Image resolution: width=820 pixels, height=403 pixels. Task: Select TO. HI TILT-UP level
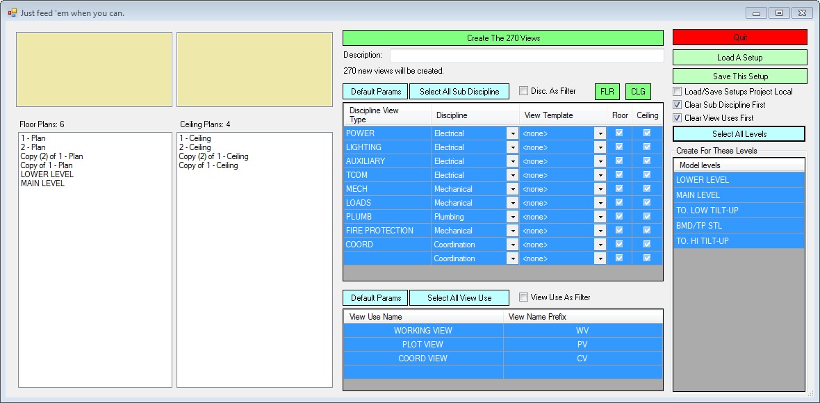click(x=739, y=241)
